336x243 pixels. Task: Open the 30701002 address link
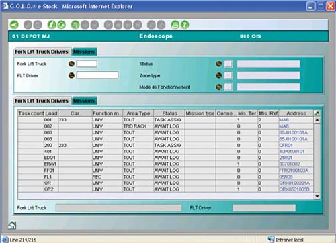290,164
